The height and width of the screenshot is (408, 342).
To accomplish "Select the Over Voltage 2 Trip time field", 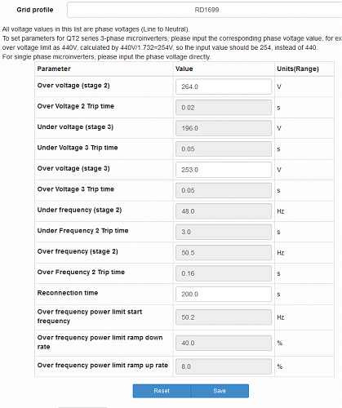I will (x=224, y=108).
